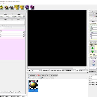Viewport: 97px width, 97px height.
Task: Open the grid type dropdown
Action: (x=84, y=70)
